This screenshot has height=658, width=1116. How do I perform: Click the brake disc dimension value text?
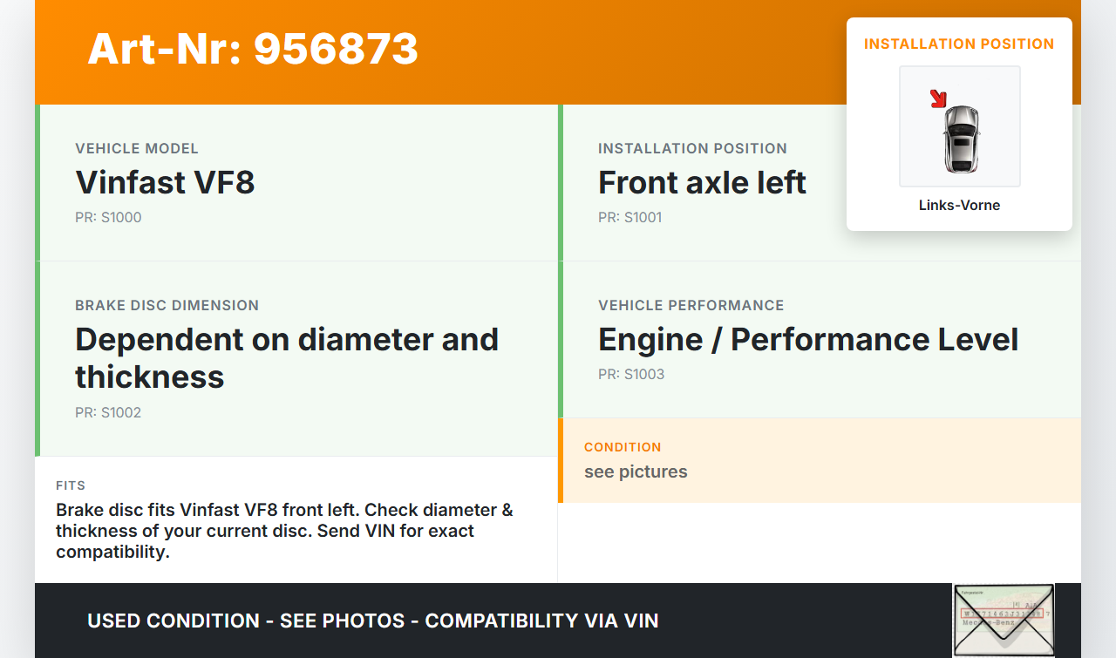click(x=286, y=357)
